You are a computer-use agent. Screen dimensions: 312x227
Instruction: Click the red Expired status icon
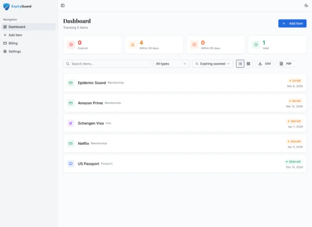tap(71, 45)
